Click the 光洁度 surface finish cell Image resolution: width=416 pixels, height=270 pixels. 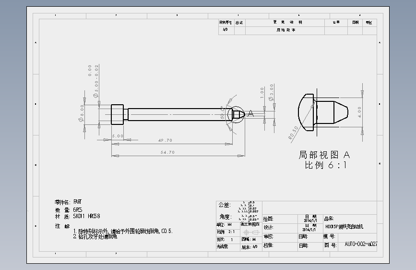[x=222, y=246]
